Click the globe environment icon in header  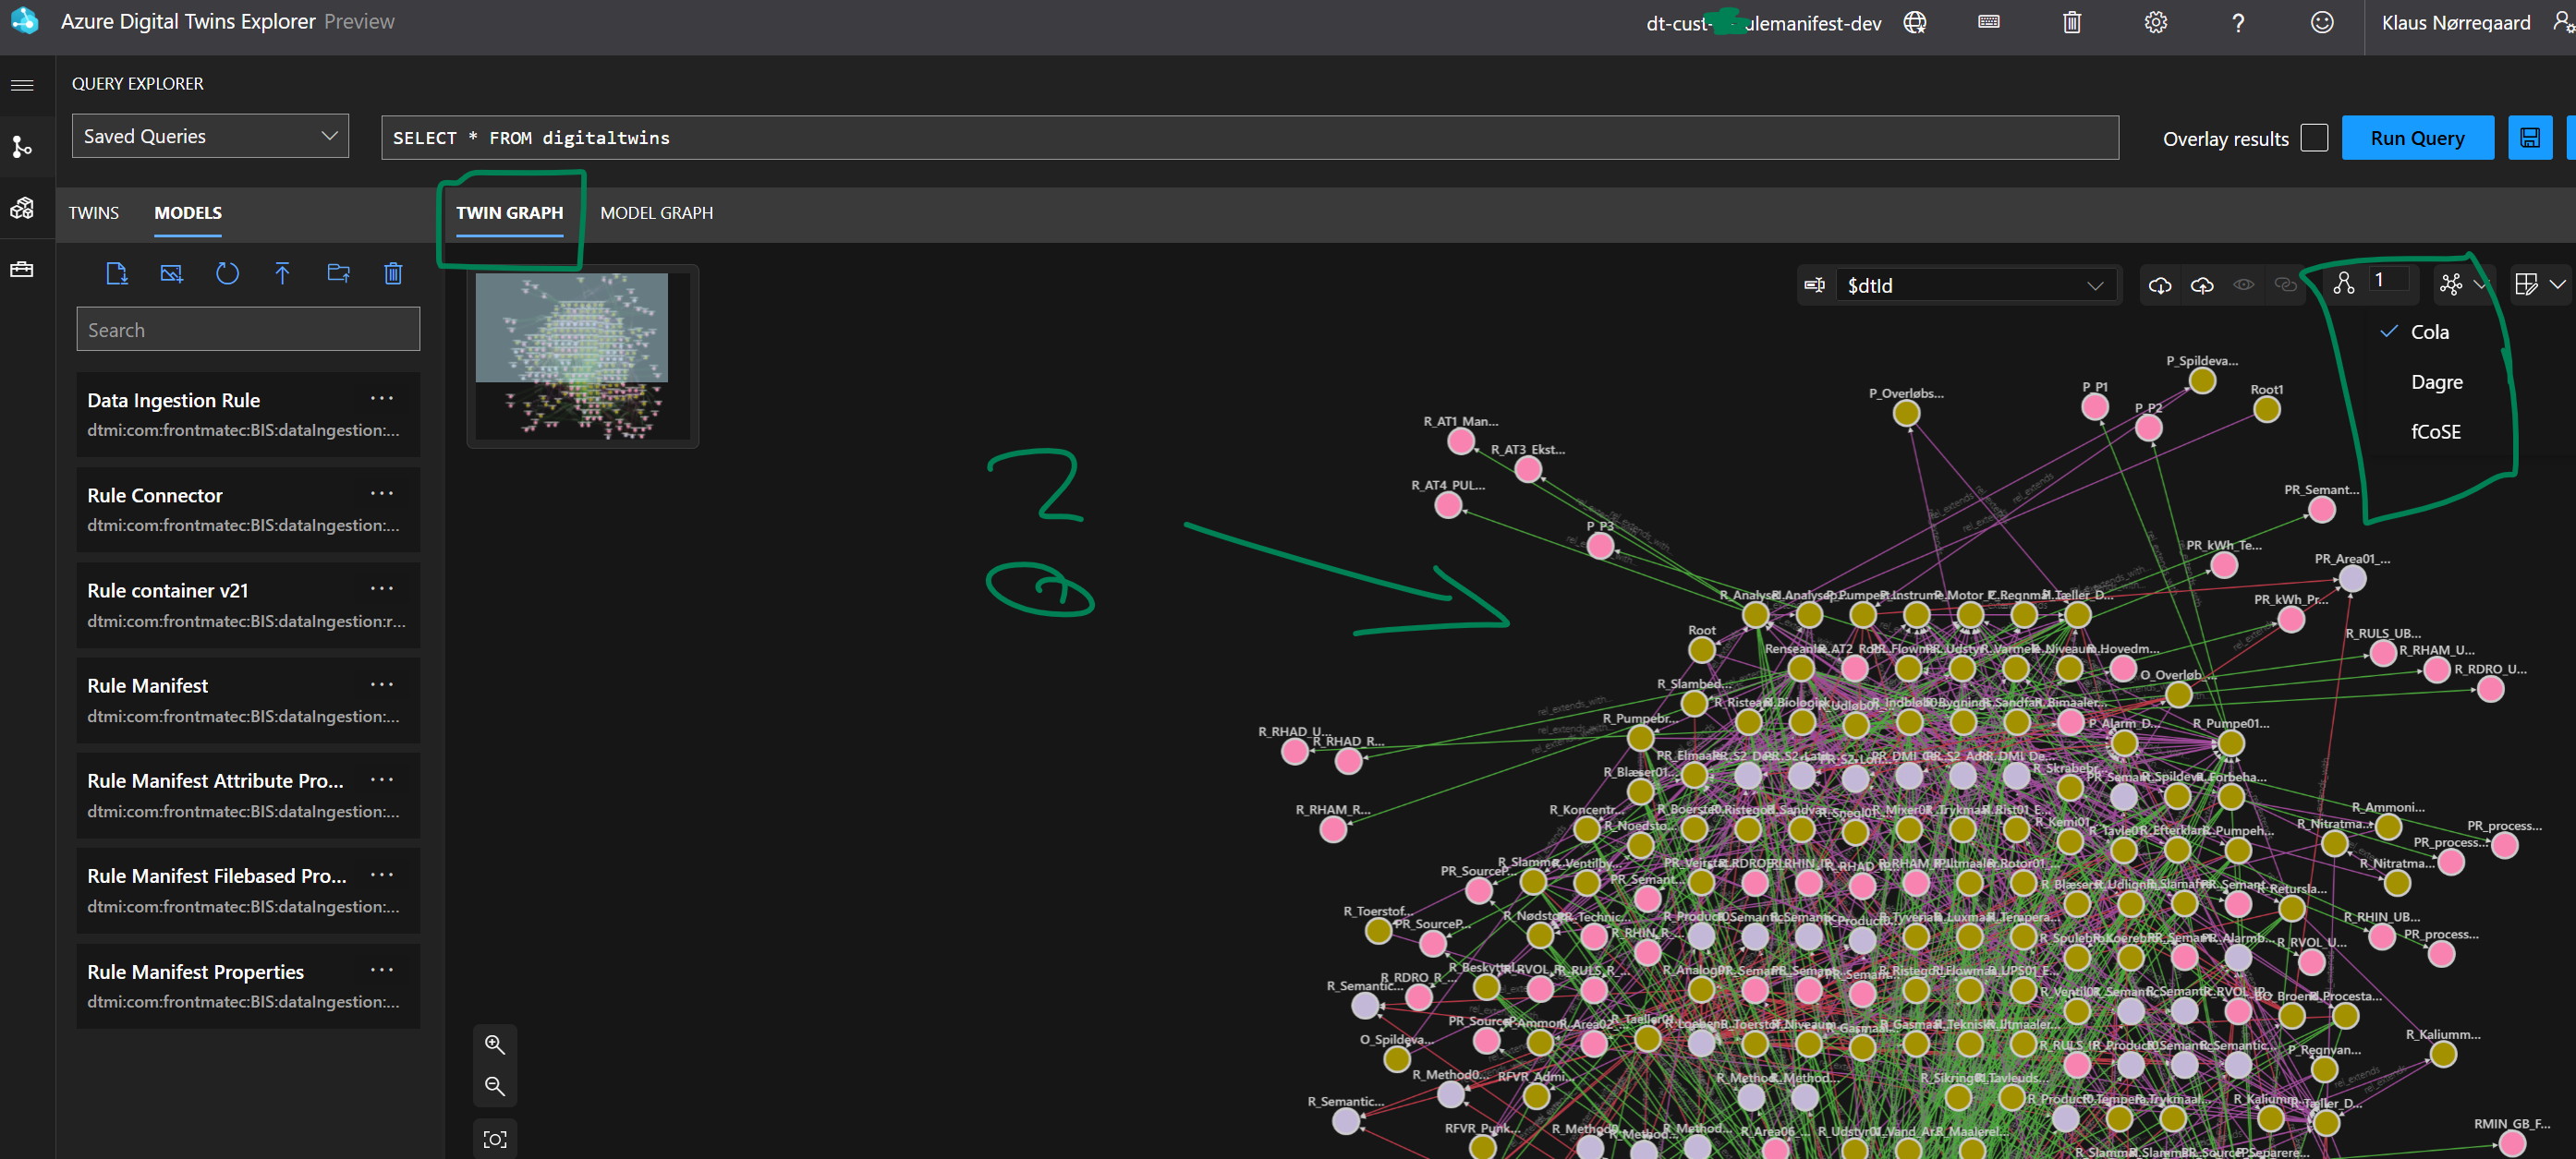[1914, 22]
